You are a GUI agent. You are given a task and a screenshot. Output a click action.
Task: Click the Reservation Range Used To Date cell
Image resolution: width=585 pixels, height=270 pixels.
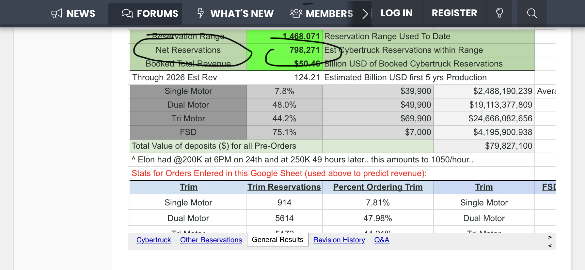[x=429, y=37]
